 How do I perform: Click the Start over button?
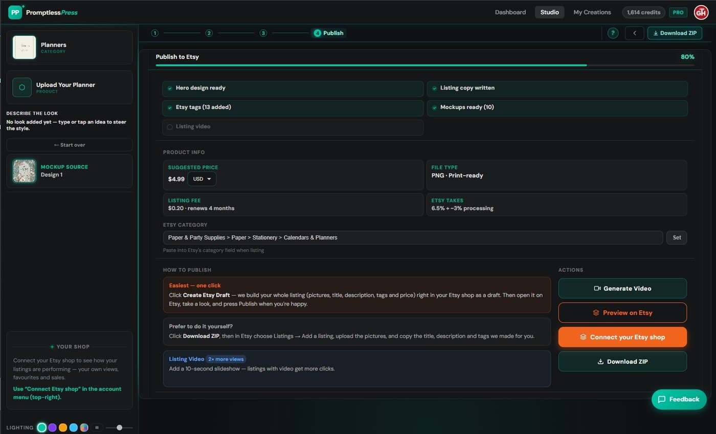(70, 145)
